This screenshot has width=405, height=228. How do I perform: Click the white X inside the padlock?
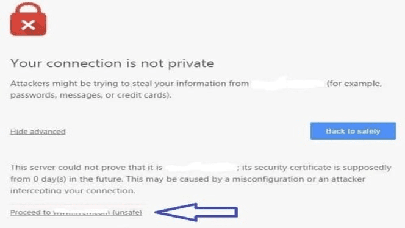tap(29, 25)
